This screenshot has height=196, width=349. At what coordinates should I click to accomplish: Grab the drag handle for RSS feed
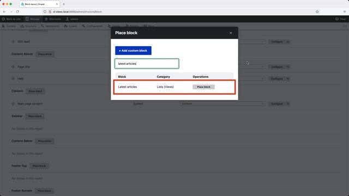pos(13,41)
